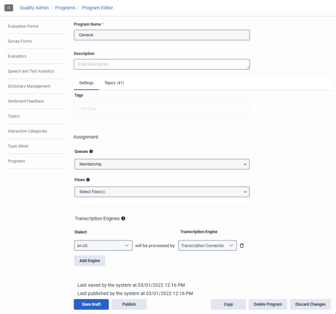Image resolution: width=336 pixels, height=314 pixels.
Task: Click the Queues info icon
Action: [91, 151]
